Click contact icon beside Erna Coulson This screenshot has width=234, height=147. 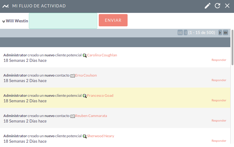72,76
